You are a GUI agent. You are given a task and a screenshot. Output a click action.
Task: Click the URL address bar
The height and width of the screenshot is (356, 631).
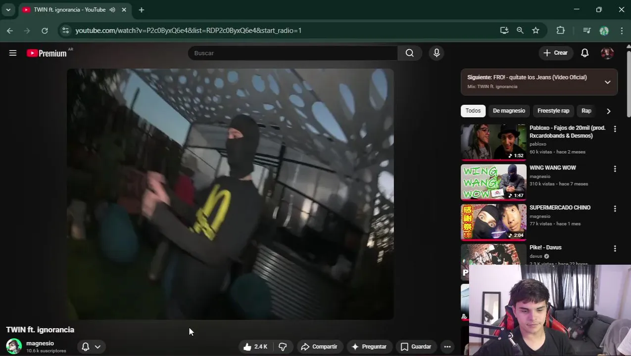click(x=277, y=31)
